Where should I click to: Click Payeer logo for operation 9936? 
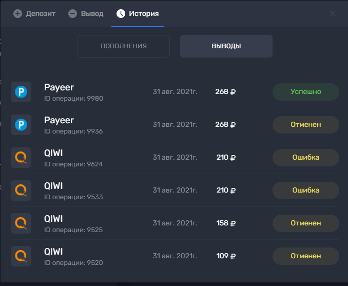21,125
